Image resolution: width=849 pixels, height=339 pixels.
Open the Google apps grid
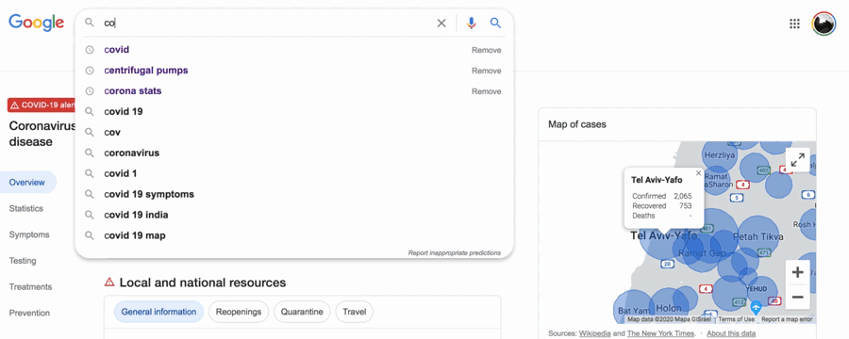pos(794,24)
